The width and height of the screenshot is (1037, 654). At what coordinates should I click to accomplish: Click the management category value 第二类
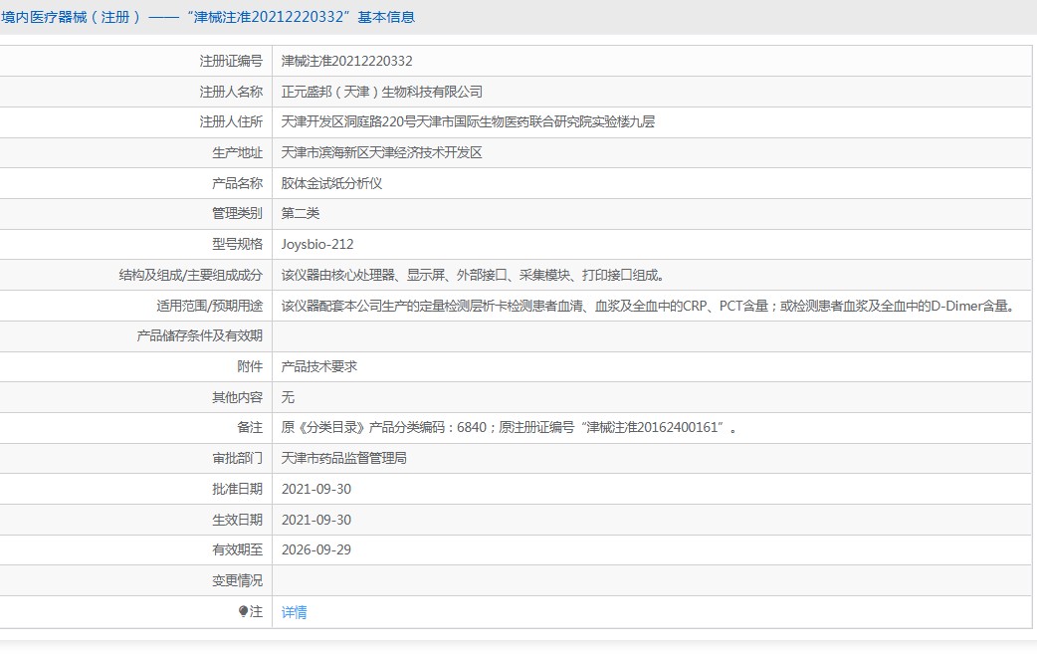[301, 213]
